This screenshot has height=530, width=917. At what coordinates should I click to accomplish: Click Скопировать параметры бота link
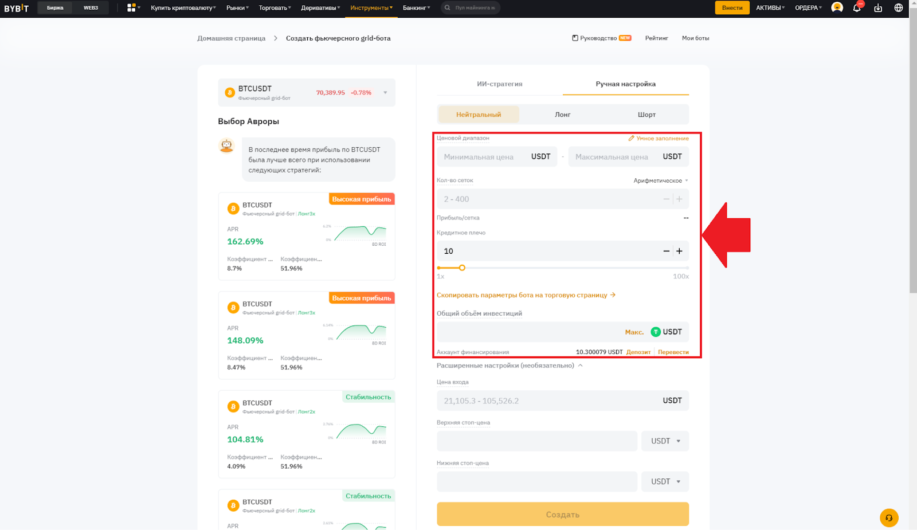(523, 295)
